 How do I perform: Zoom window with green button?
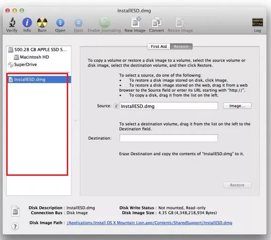click(x=22, y=11)
